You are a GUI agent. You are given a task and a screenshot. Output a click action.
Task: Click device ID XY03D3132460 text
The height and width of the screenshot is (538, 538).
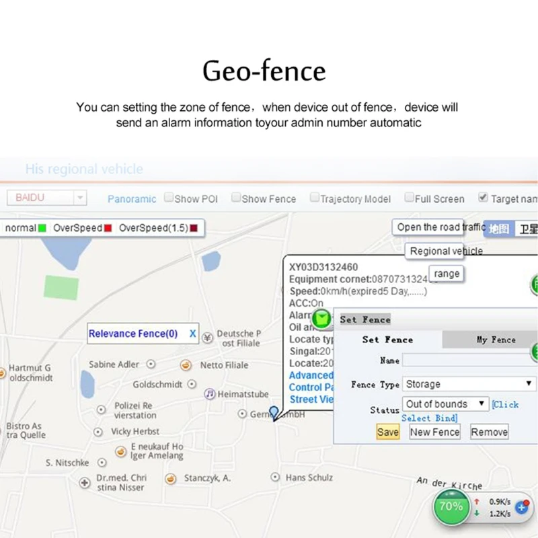point(323,267)
